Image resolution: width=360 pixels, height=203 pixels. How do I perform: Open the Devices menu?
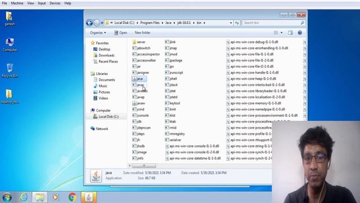55,3
